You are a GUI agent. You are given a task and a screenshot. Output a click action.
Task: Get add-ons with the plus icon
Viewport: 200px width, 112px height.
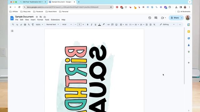pos(189,63)
